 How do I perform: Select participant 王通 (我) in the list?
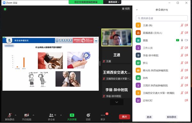162,25
